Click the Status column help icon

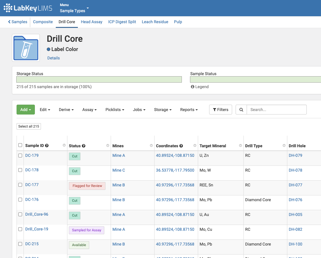point(84,146)
